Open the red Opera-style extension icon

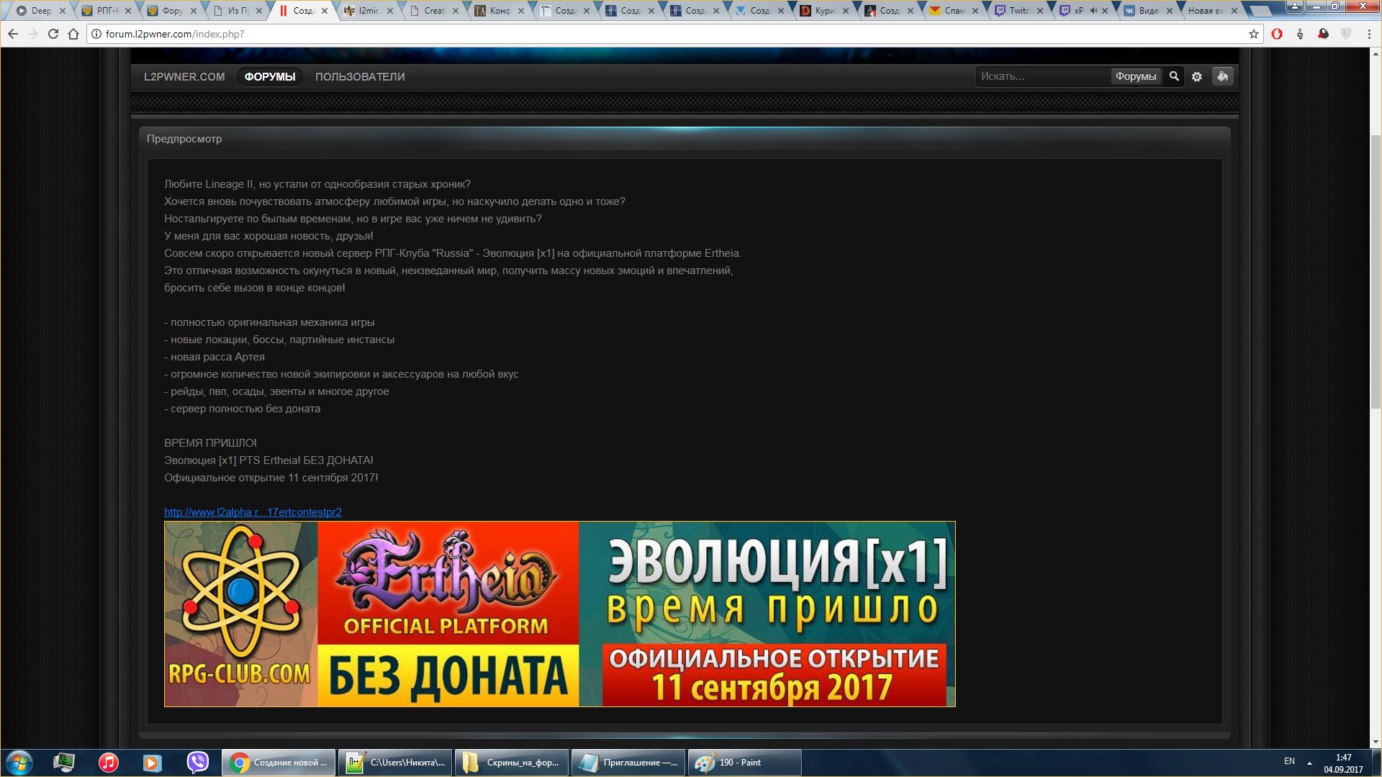coord(1277,34)
